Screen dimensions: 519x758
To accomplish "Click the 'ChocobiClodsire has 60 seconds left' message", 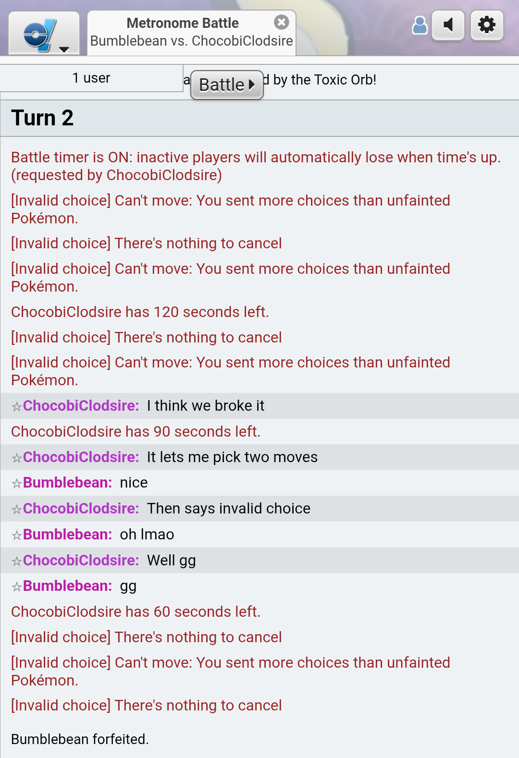I will 136,612.
